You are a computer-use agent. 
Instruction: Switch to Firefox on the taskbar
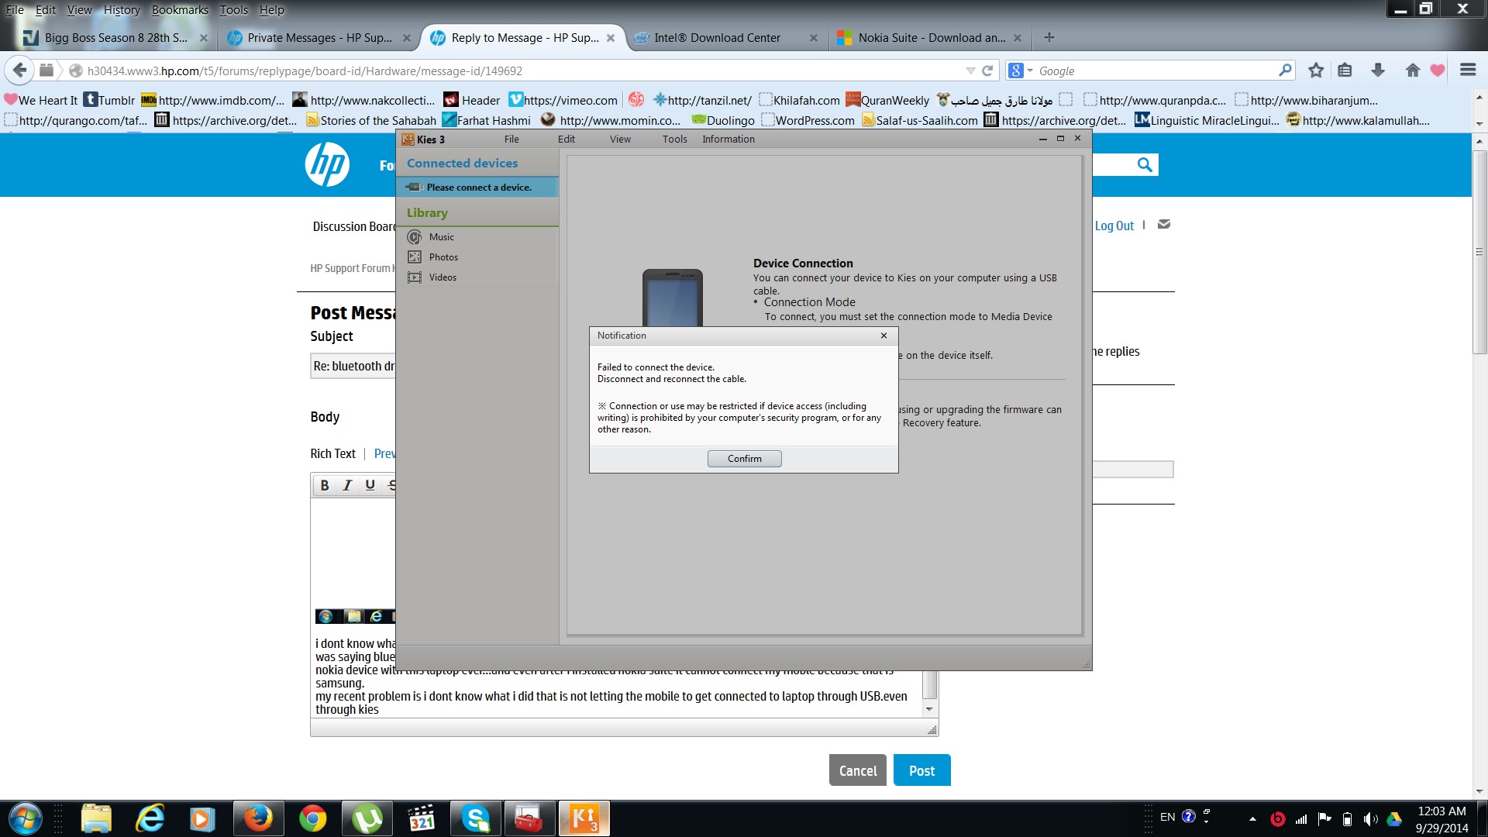[x=258, y=818]
